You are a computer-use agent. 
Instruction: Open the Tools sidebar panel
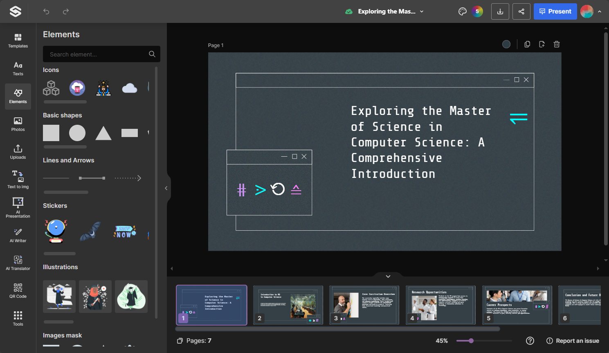(x=18, y=319)
